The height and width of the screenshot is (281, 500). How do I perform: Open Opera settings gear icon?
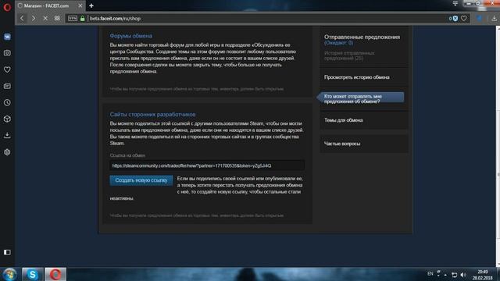coord(7,152)
